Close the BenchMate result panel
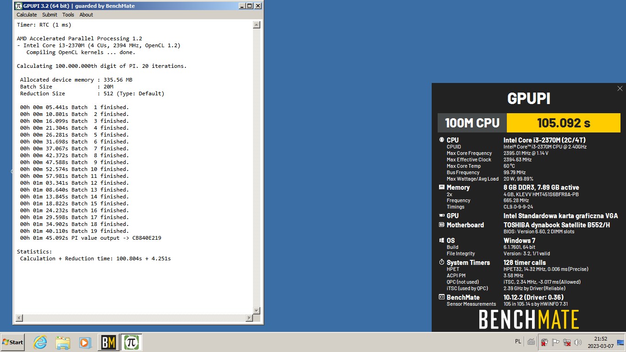Image resolution: width=626 pixels, height=352 pixels. [x=620, y=88]
